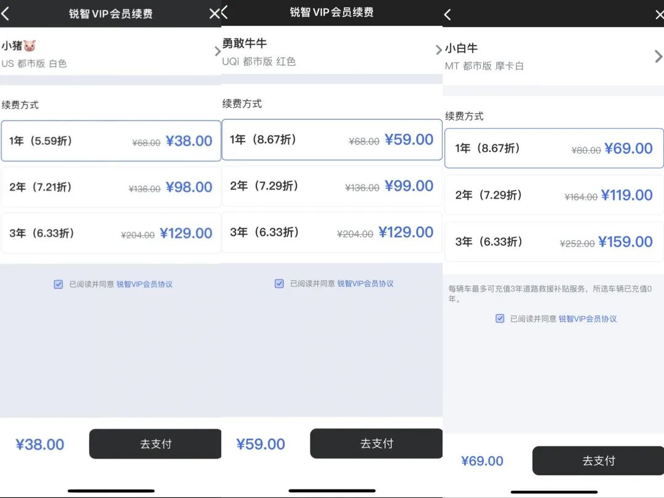Select the 2年 (7.21折) ¥98.00 plan
This screenshot has width=664, height=498.
(x=111, y=187)
